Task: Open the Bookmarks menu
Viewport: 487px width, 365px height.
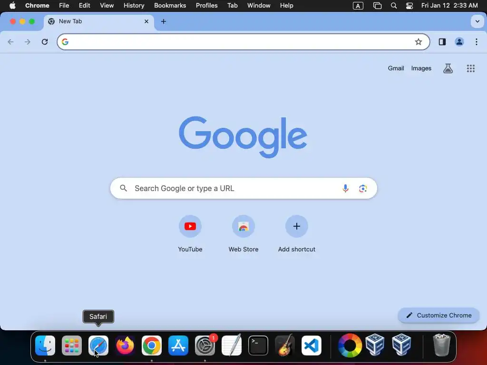Action: [170, 6]
